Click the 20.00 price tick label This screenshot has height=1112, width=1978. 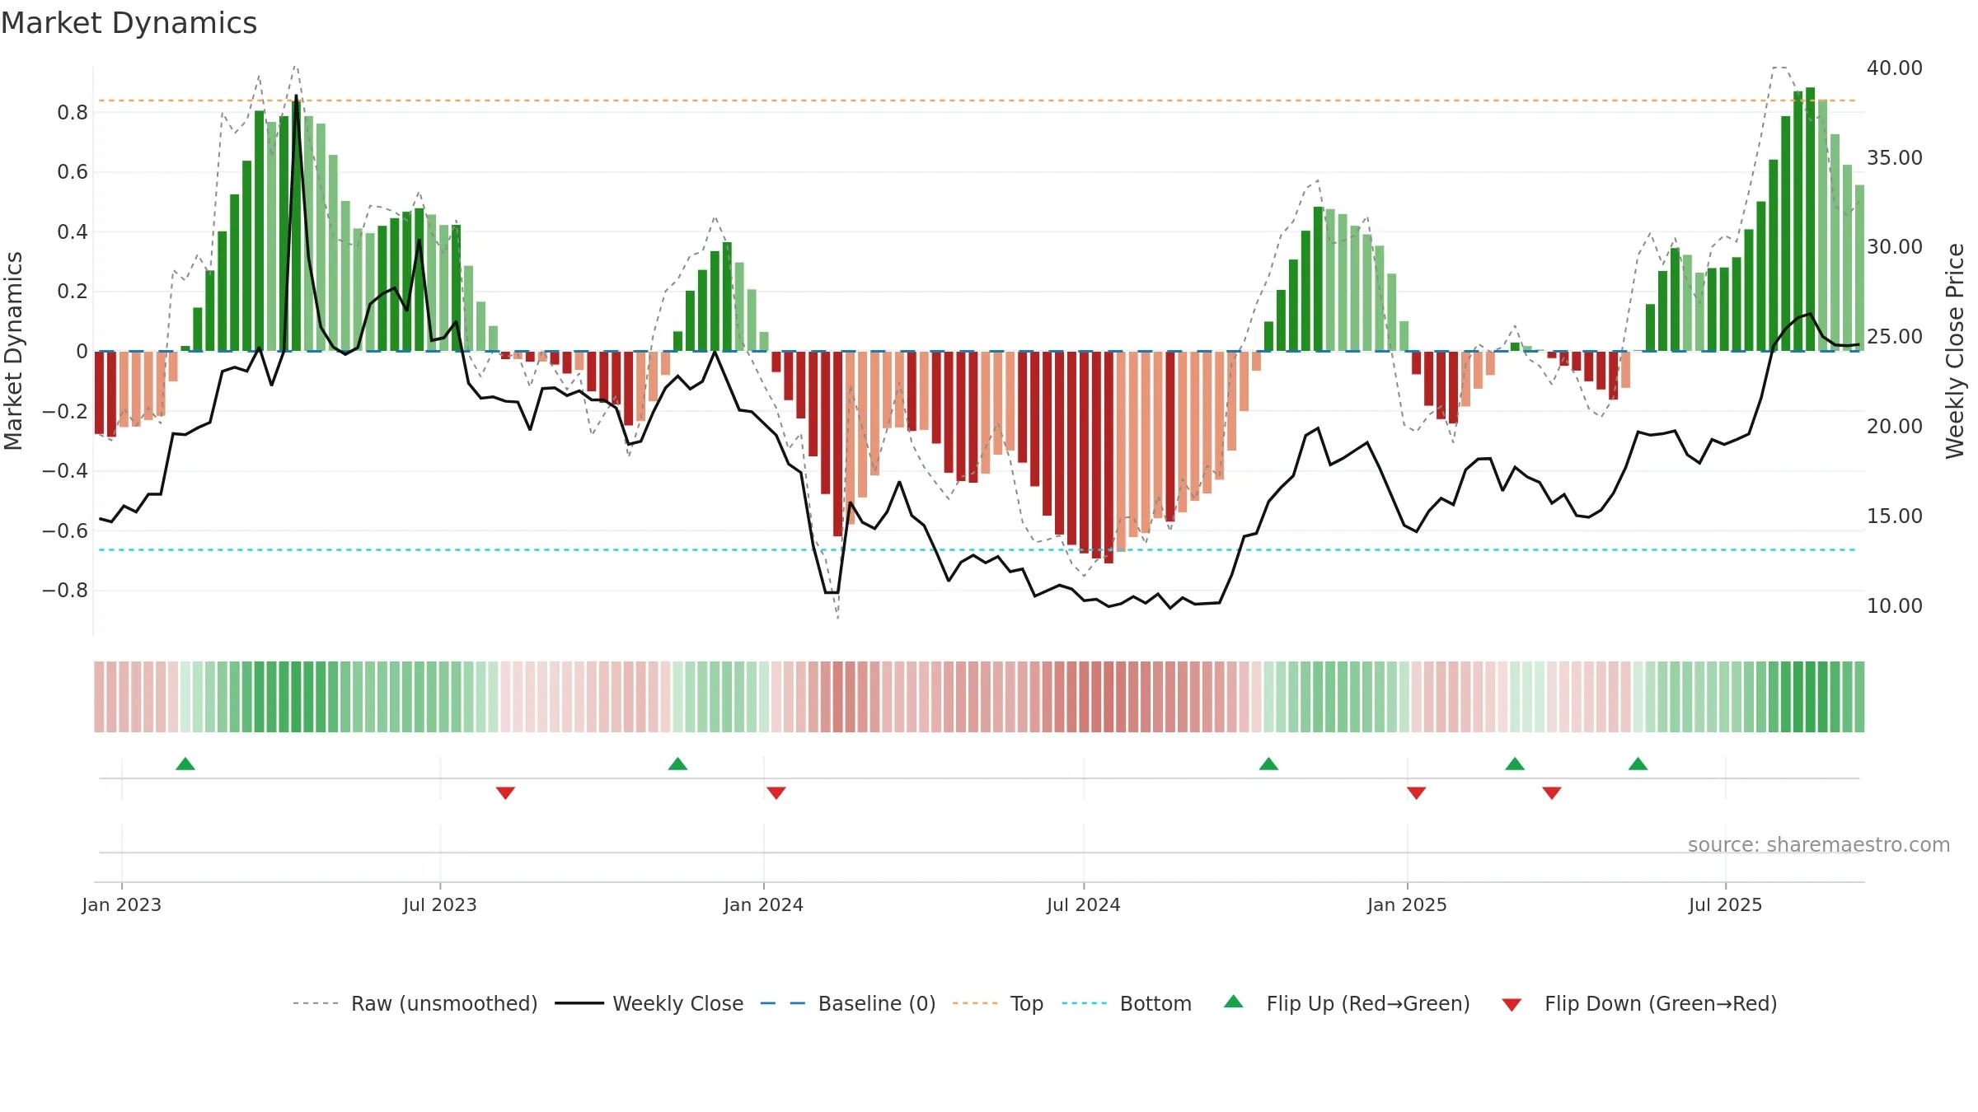click(x=1895, y=426)
